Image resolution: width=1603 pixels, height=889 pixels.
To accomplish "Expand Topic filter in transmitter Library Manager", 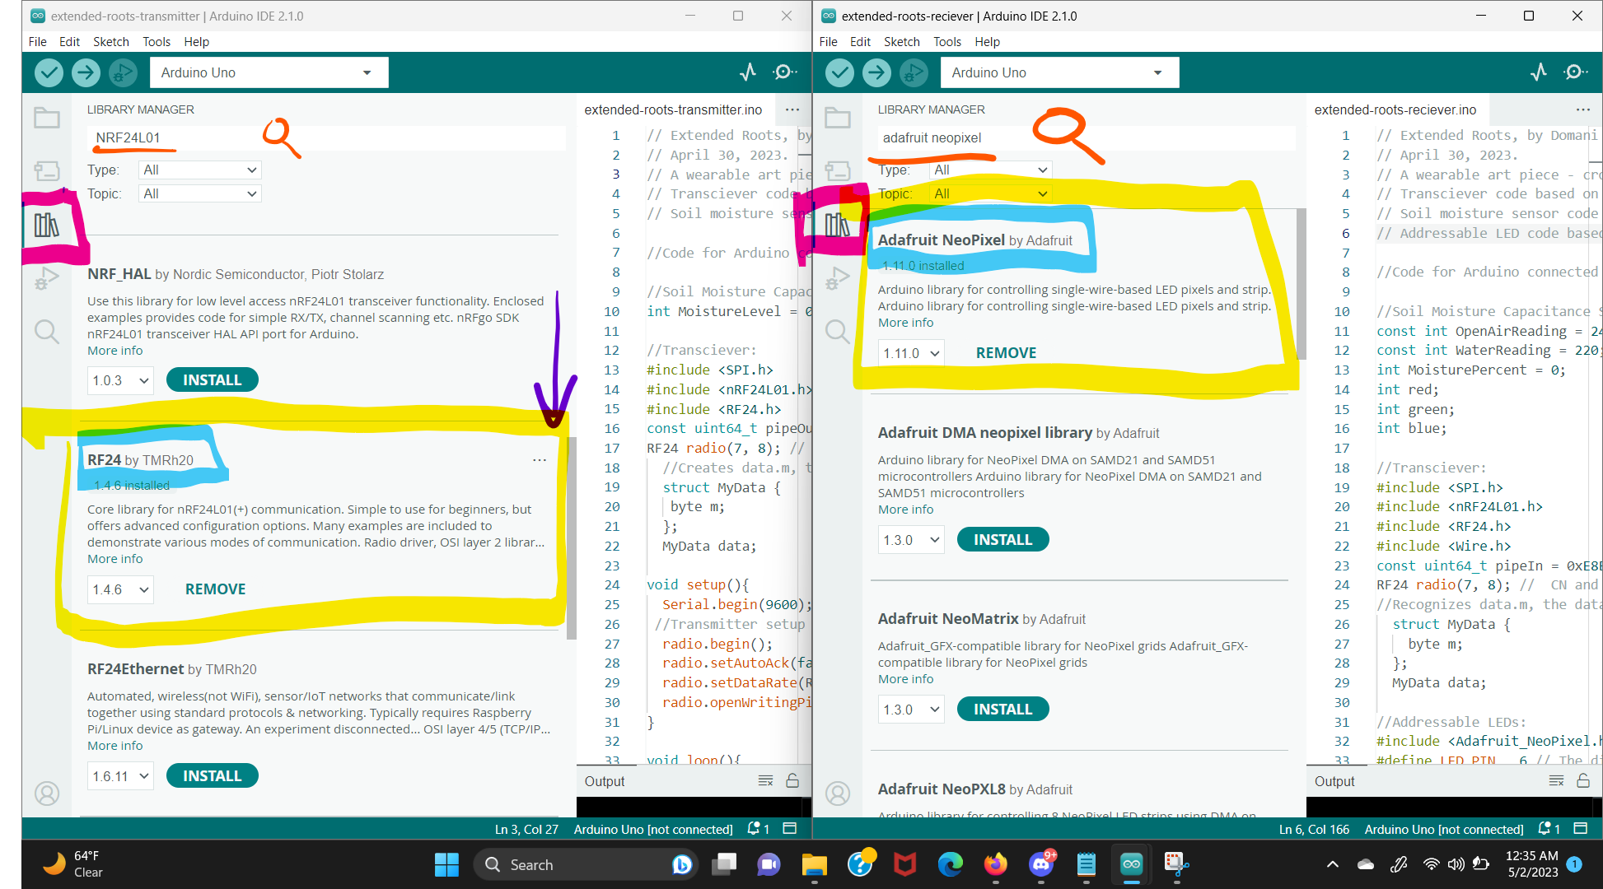I will click(x=199, y=193).
